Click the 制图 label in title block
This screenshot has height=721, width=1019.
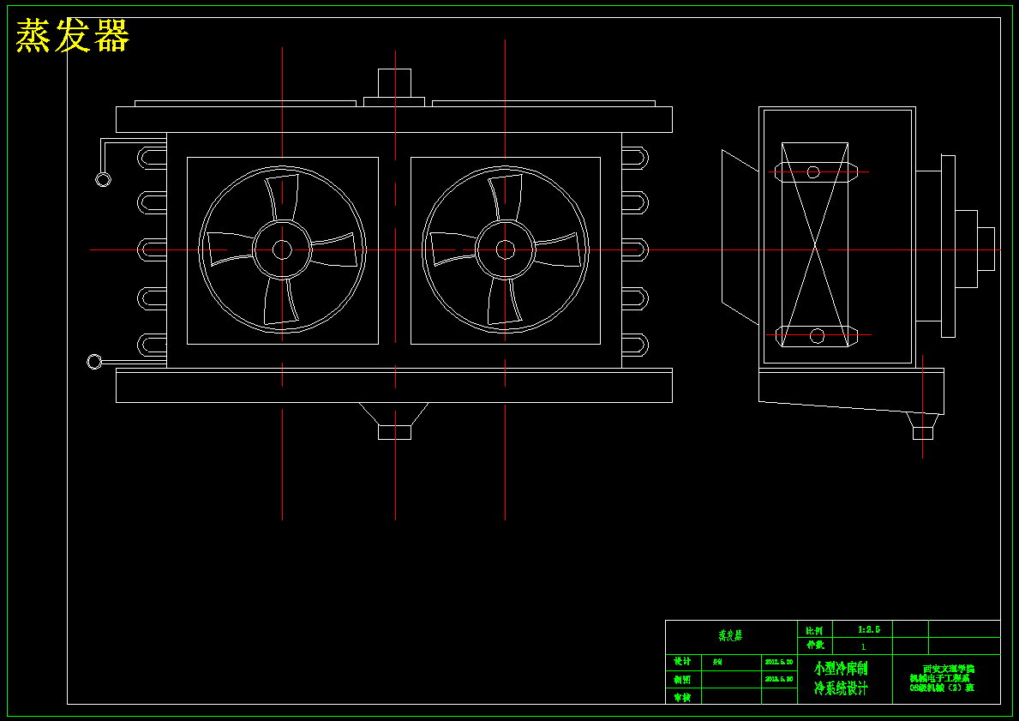(x=682, y=679)
